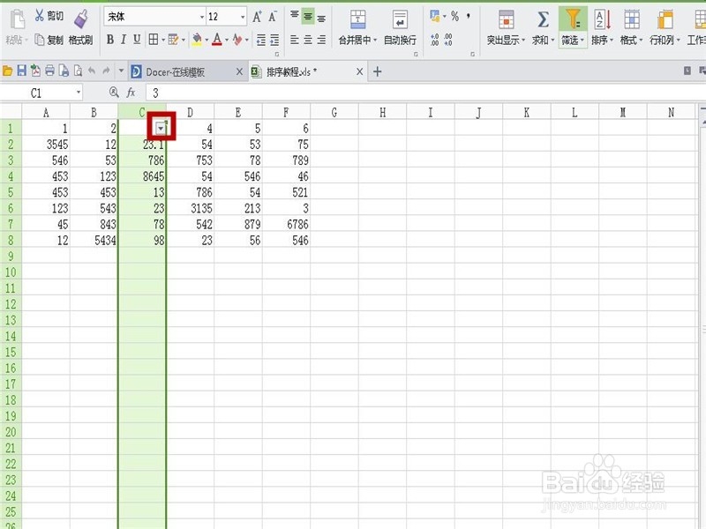
Task: Decrease font size with the A- icon
Action: point(273,17)
